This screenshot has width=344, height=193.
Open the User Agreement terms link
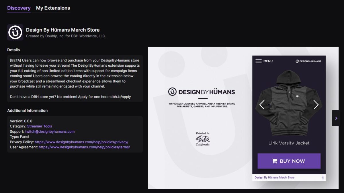click(x=85, y=147)
